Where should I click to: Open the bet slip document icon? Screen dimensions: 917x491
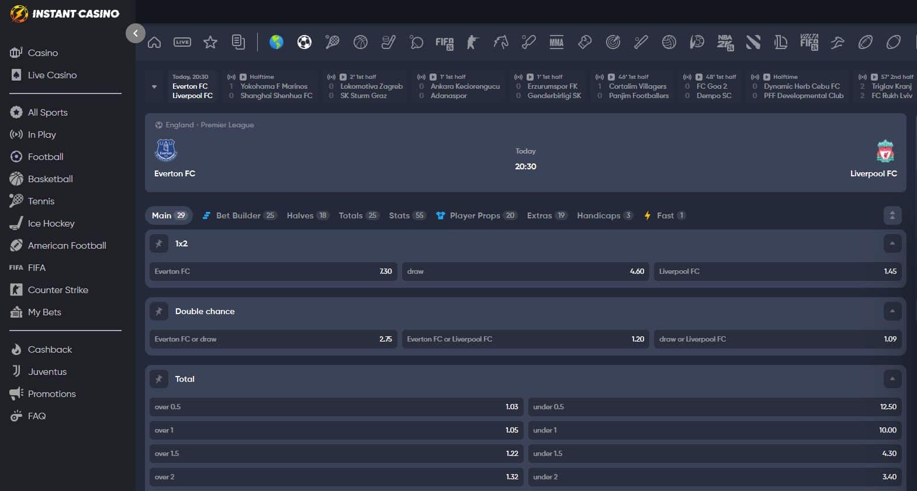238,42
